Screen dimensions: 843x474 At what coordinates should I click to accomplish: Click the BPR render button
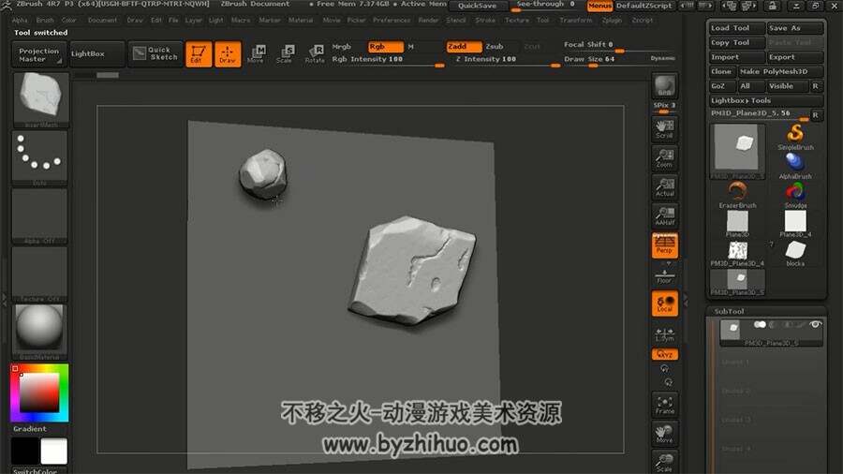(x=664, y=85)
